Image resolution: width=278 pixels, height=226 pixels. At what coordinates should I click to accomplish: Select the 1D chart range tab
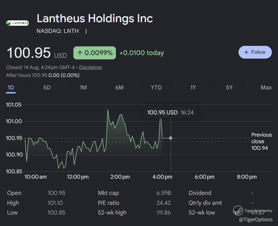click(x=11, y=88)
